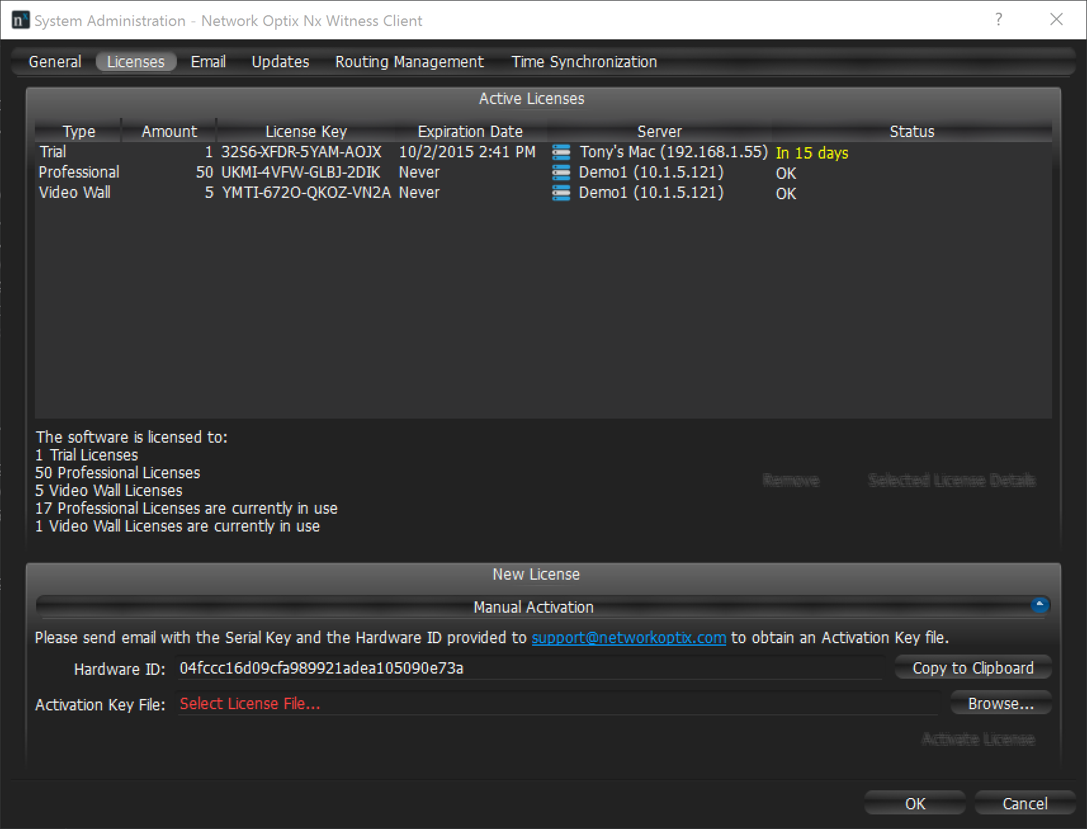
Task: Open the General tab
Action: 55,62
